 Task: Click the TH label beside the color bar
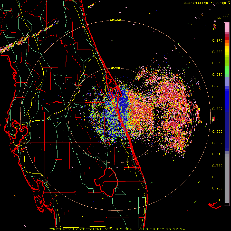point(220,200)
